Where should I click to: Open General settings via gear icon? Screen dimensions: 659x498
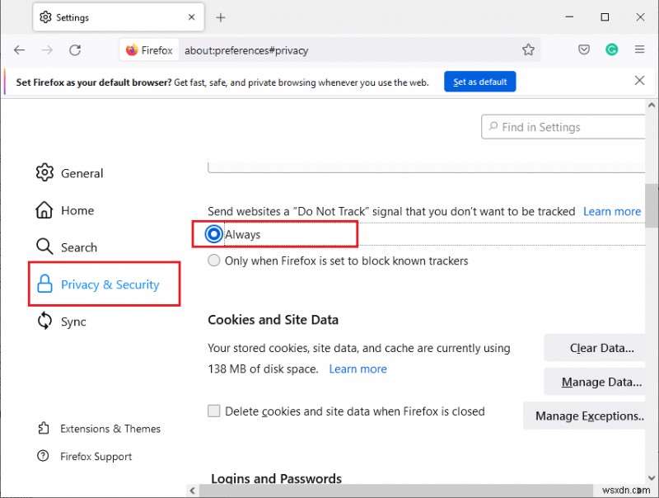tap(44, 173)
